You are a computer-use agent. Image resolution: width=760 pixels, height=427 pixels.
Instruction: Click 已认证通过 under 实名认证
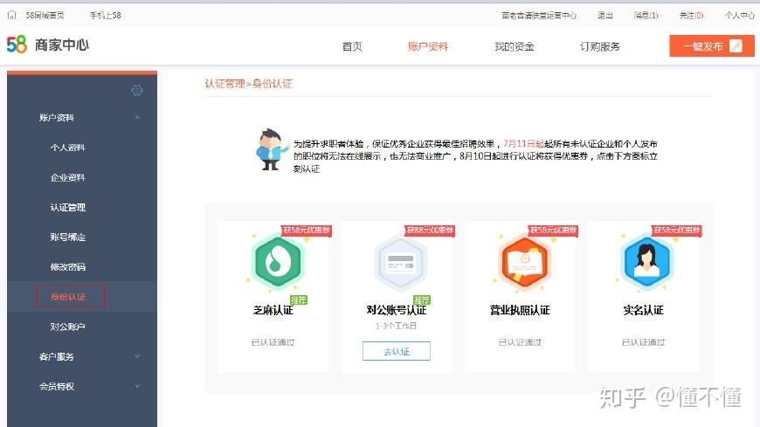coord(644,342)
